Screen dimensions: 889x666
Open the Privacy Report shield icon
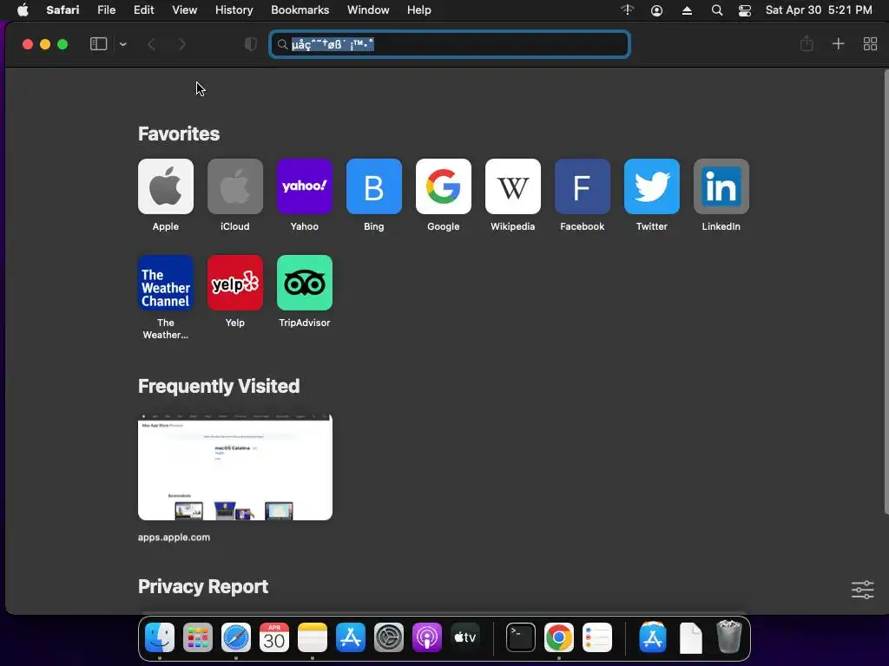pyautogui.click(x=251, y=44)
